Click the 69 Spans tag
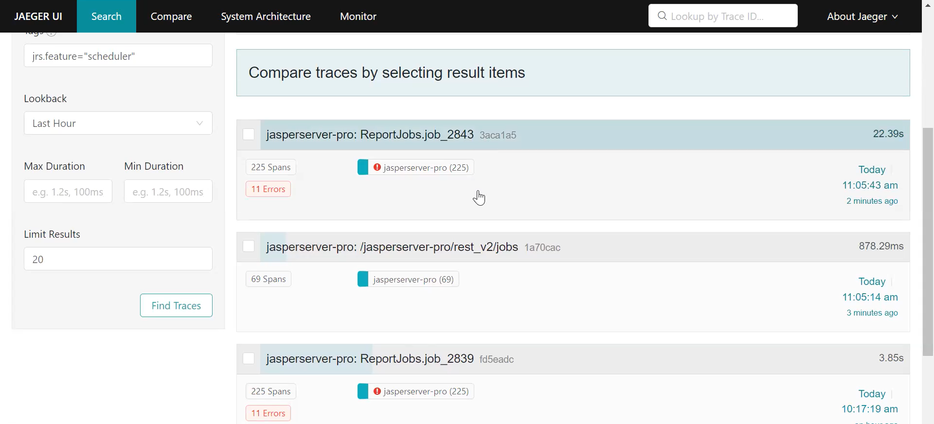Image resolution: width=934 pixels, height=424 pixels. click(269, 279)
